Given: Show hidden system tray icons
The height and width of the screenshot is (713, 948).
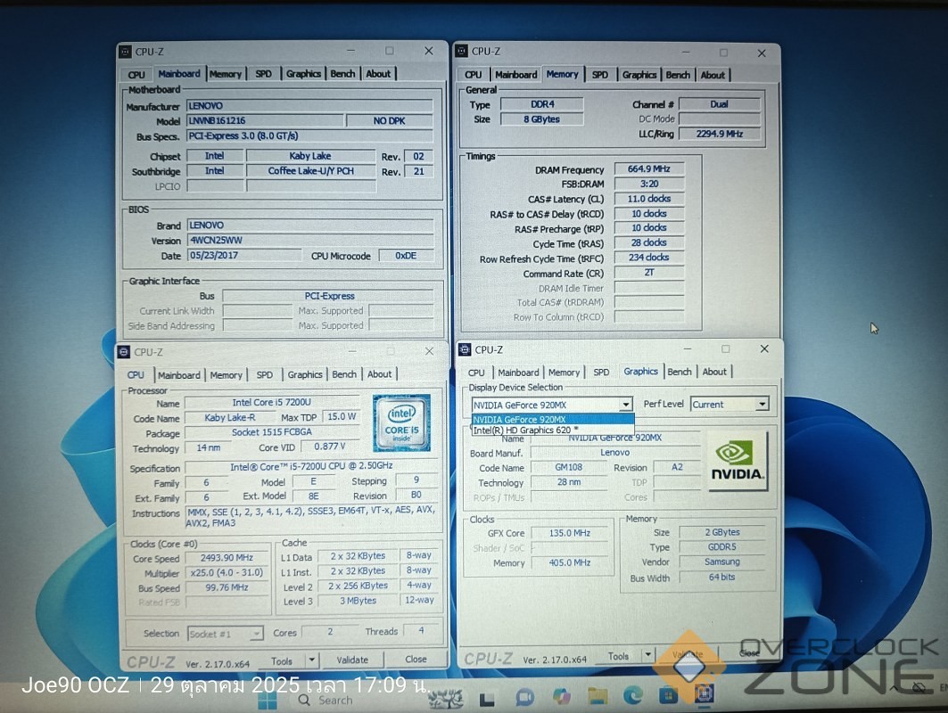Looking at the screenshot, I should 893,688.
